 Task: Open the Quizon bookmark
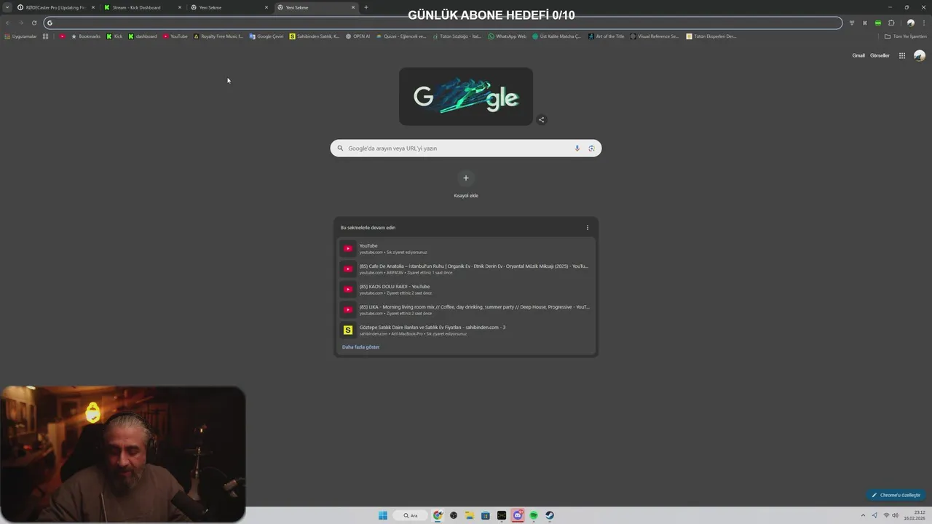point(400,36)
